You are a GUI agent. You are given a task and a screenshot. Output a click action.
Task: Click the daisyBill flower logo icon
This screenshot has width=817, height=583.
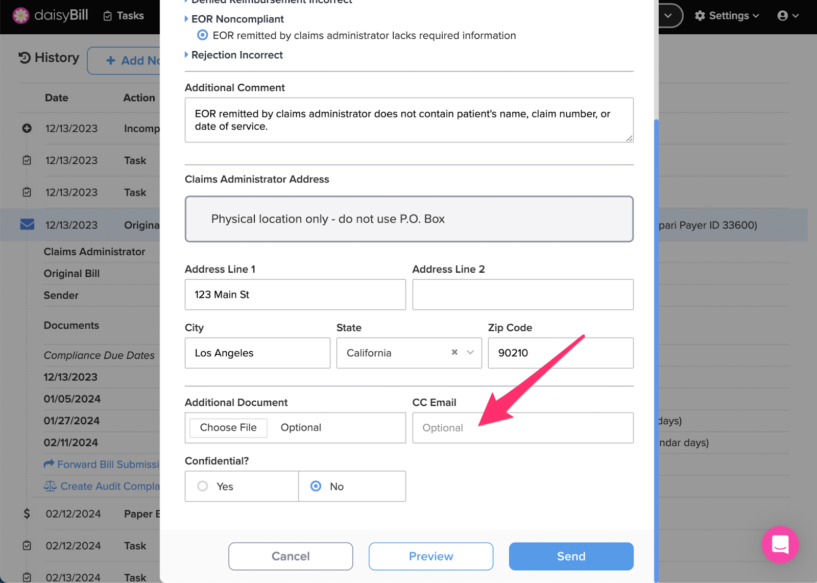click(21, 15)
